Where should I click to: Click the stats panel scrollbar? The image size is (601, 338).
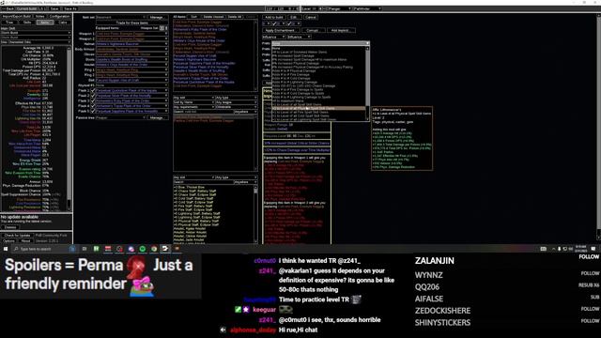click(69, 129)
